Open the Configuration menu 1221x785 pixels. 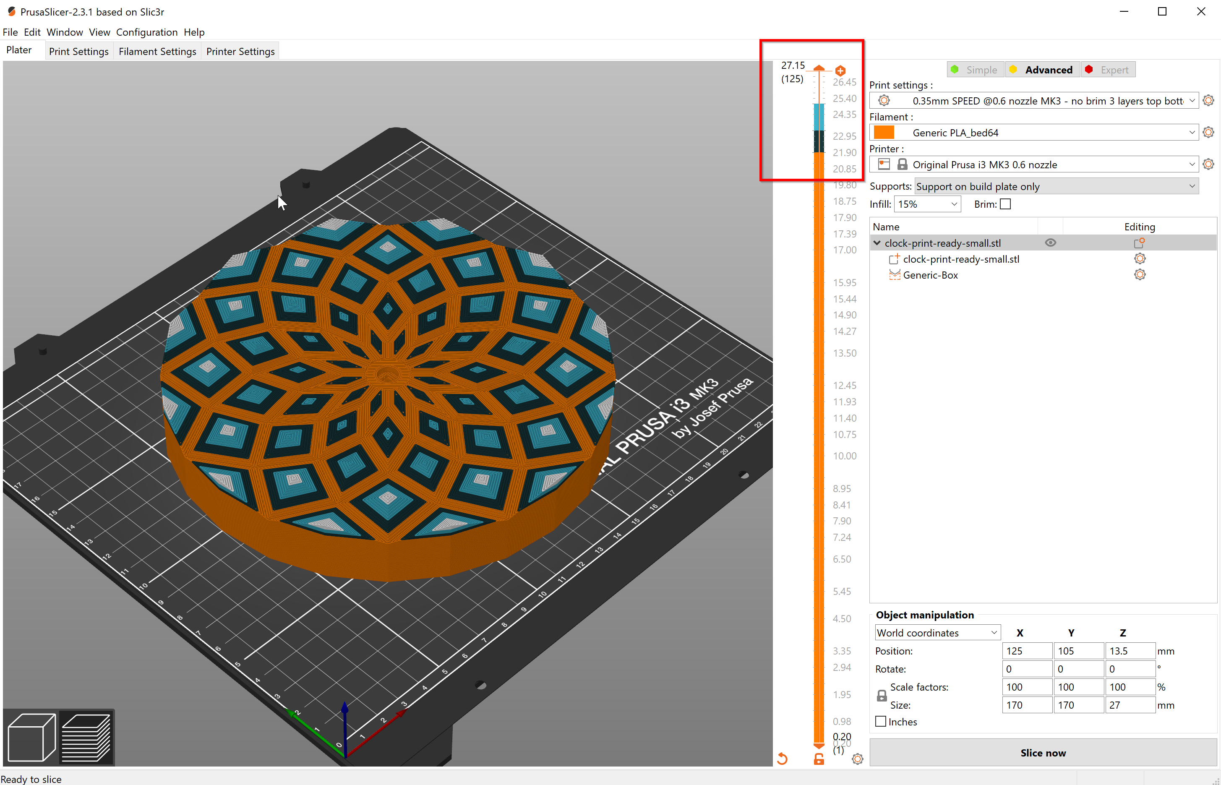tap(147, 32)
